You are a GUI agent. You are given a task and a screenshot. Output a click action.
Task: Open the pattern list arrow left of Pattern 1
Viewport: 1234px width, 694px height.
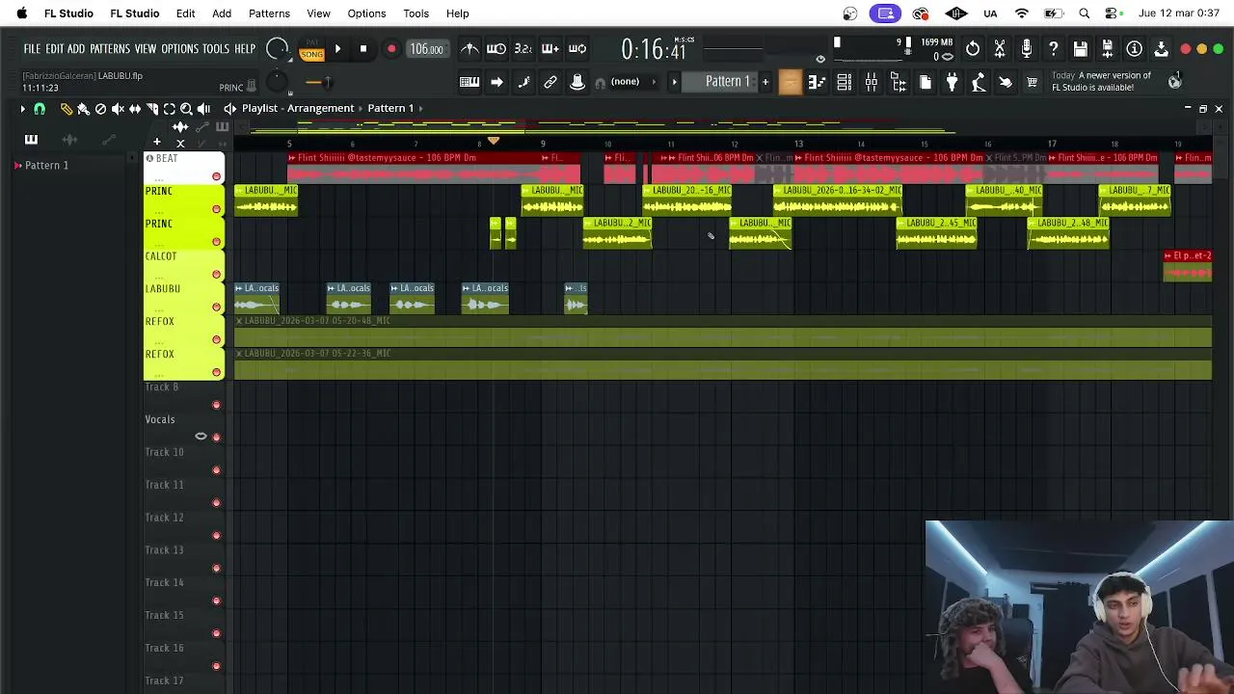tap(675, 82)
